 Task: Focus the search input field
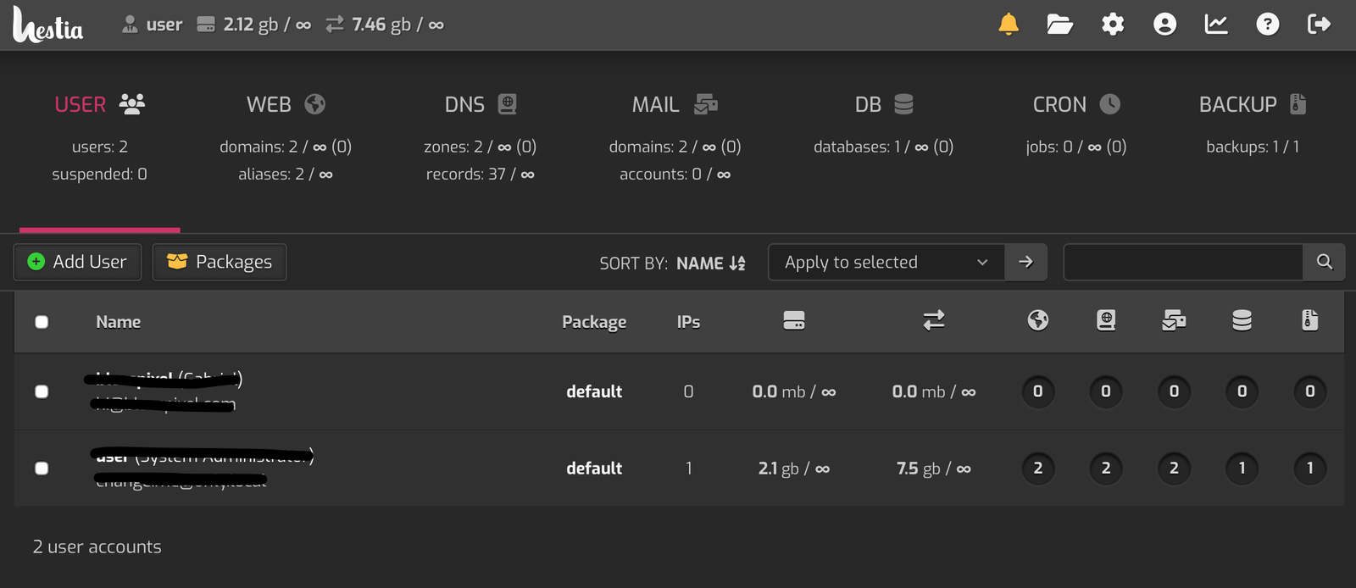coord(1182,262)
